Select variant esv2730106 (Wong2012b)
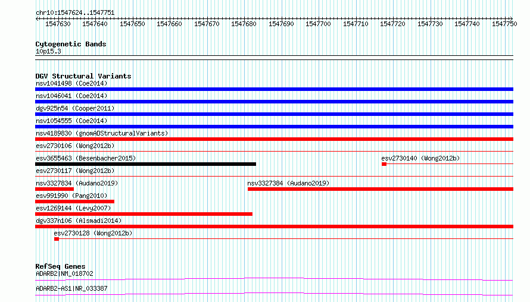This screenshot has width=530, height=302. 75,146
